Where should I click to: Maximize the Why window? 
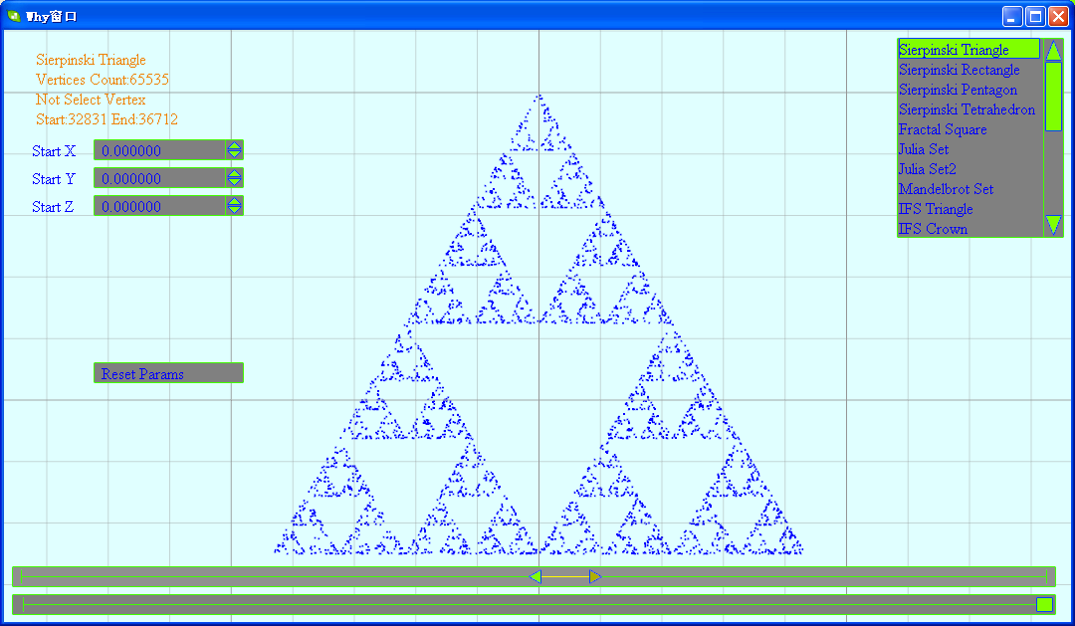pyautogui.click(x=1036, y=17)
